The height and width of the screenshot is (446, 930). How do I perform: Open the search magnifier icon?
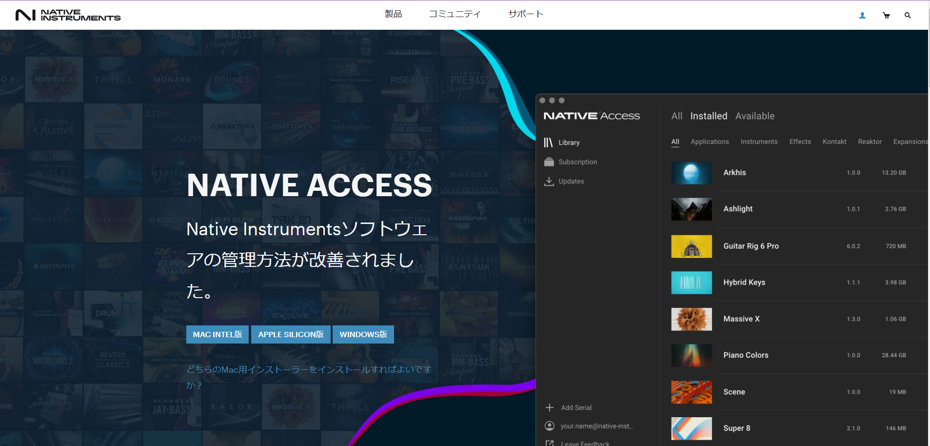[x=908, y=16]
